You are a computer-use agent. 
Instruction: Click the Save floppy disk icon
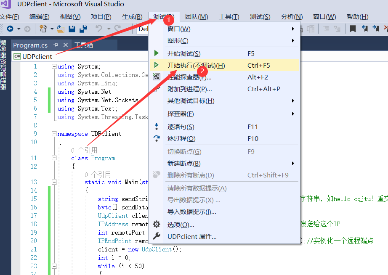[72, 29]
